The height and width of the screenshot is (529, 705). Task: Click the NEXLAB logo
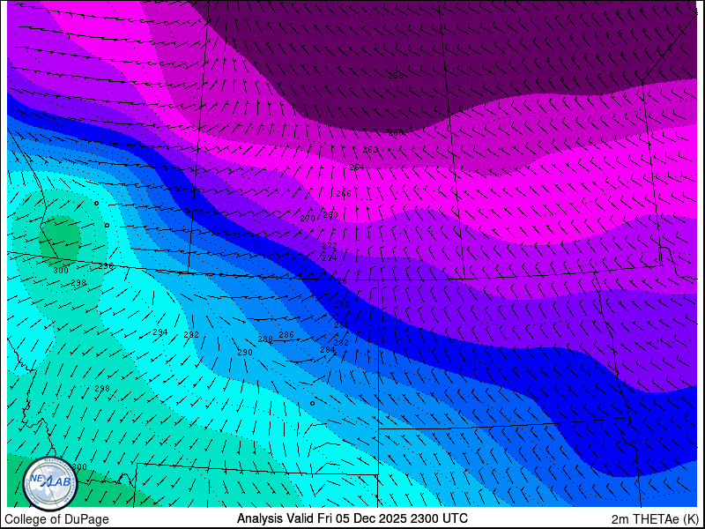pos(50,484)
